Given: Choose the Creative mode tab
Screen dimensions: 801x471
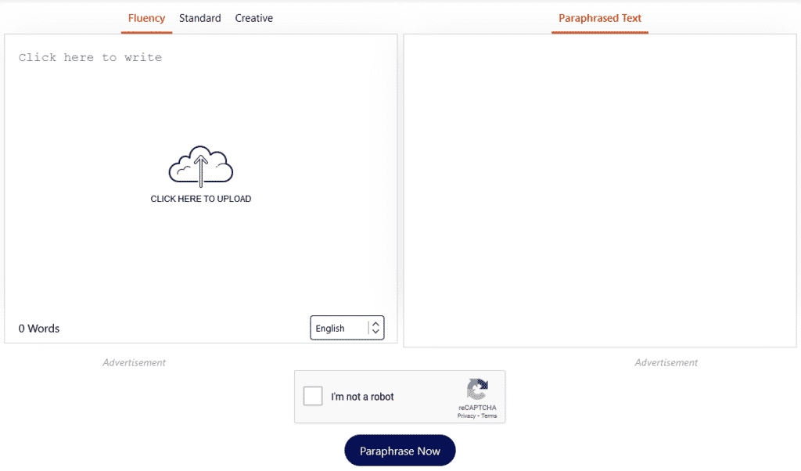Looking at the screenshot, I should [x=253, y=18].
